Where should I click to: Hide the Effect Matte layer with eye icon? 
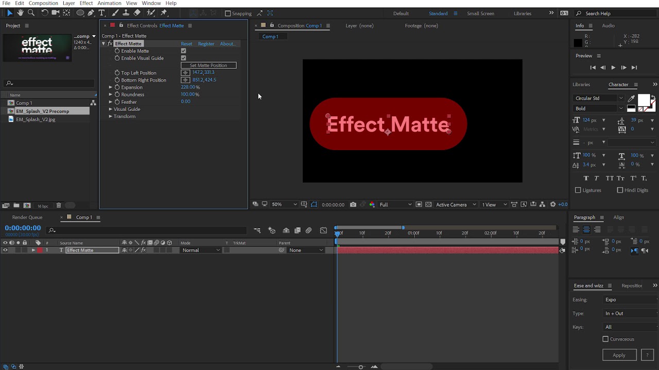pos(5,250)
